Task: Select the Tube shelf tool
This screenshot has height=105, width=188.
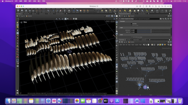Action: click(26, 11)
